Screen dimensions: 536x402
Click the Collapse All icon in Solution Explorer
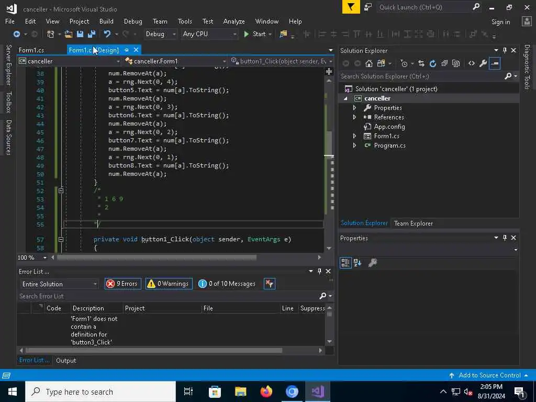coord(444,63)
